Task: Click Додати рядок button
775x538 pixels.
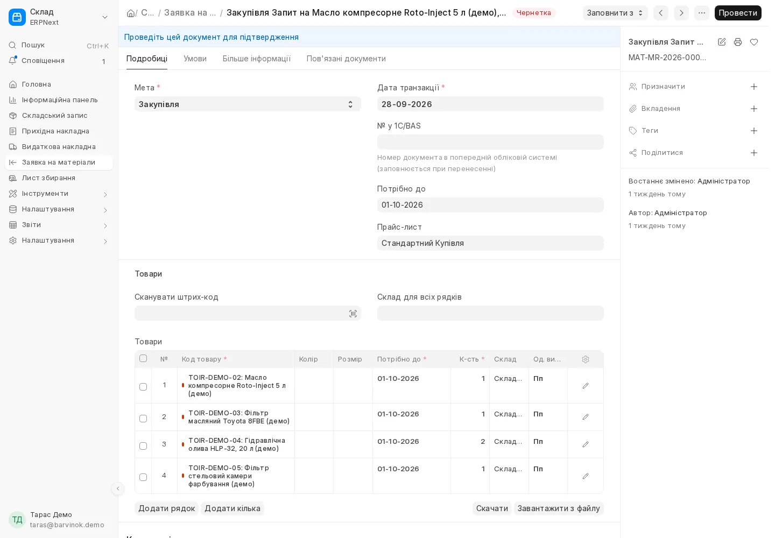Action: pos(167,508)
